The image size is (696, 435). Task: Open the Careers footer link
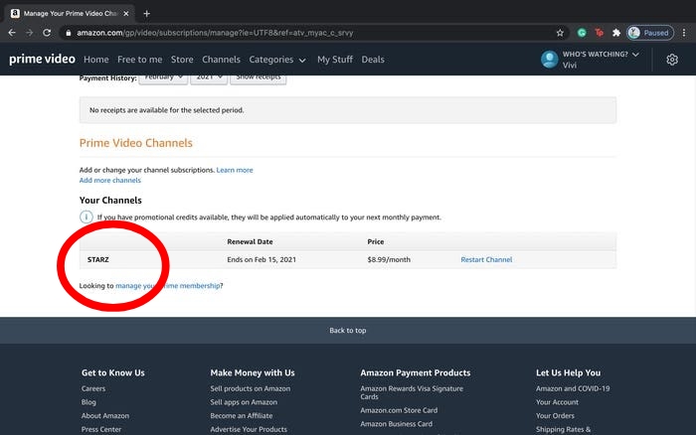click(x=93, y=388)
